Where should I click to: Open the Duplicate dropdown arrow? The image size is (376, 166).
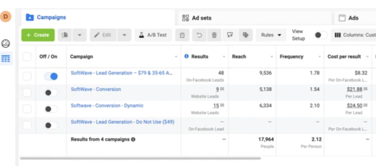(80, 35)
